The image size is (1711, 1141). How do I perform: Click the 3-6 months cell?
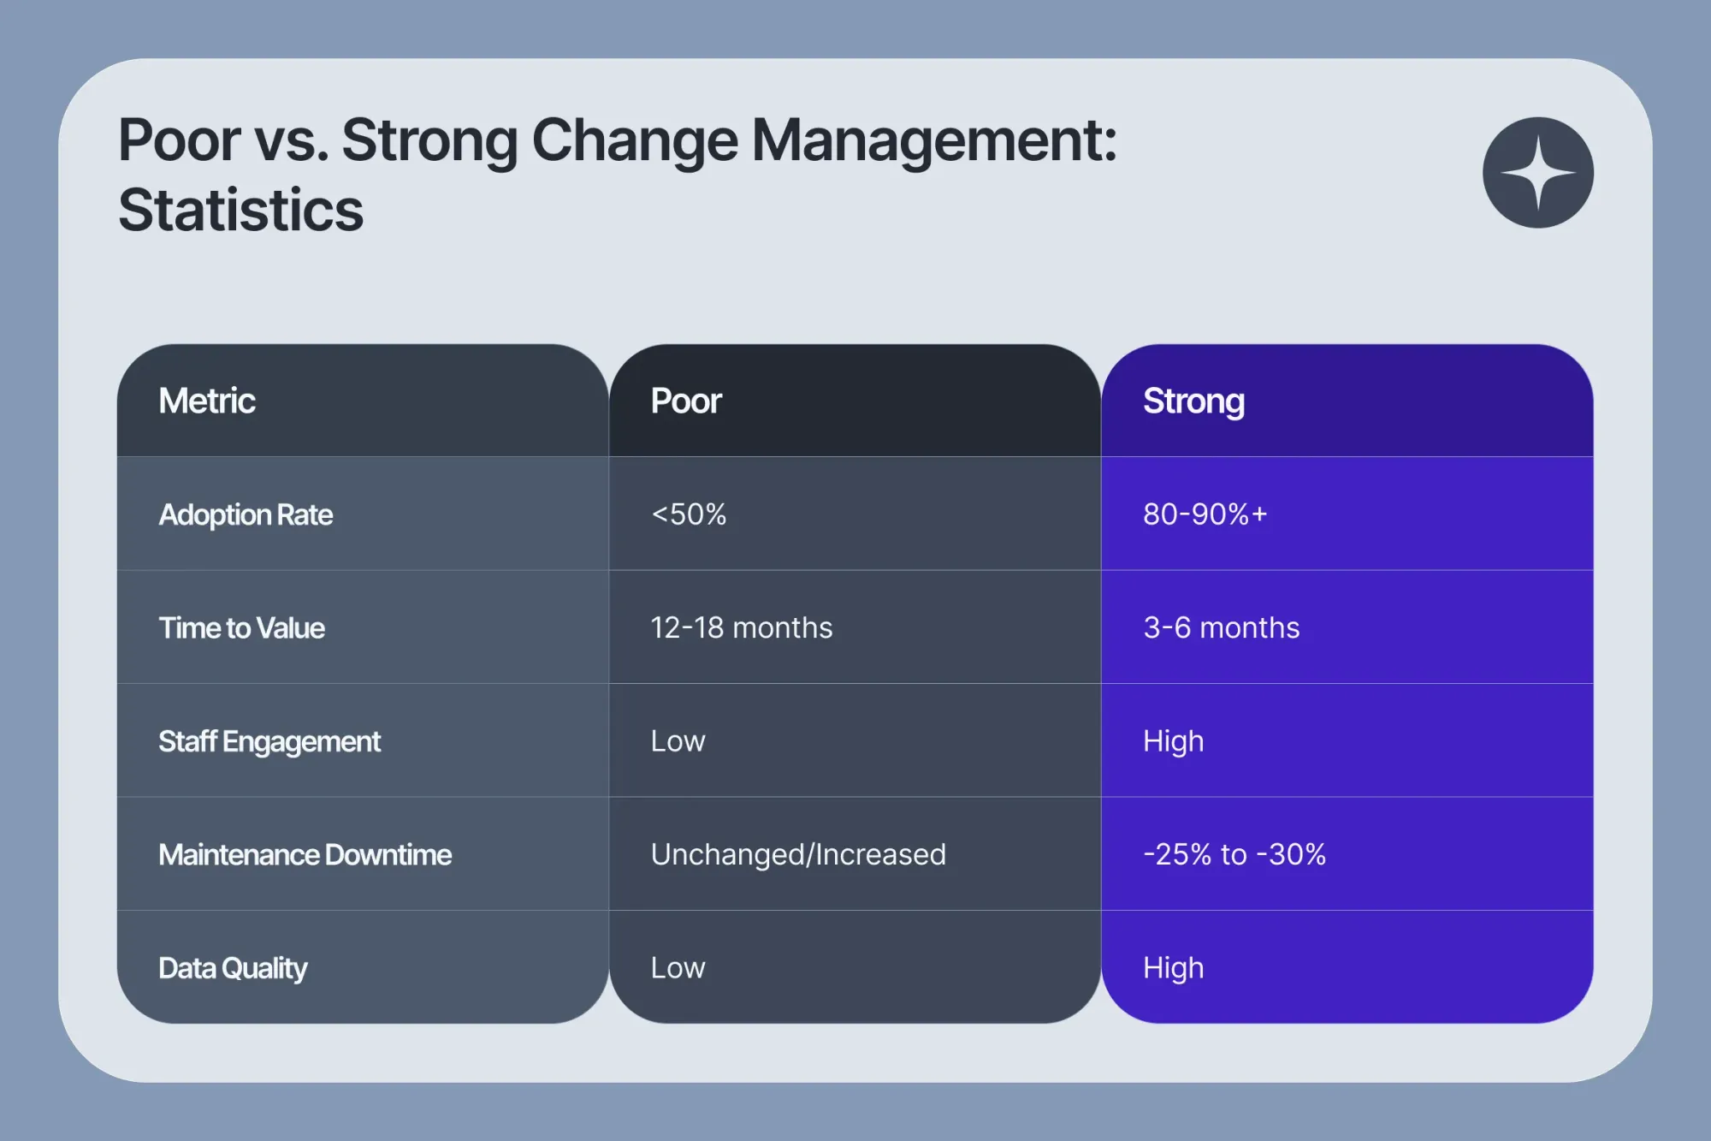[1221, 628]
